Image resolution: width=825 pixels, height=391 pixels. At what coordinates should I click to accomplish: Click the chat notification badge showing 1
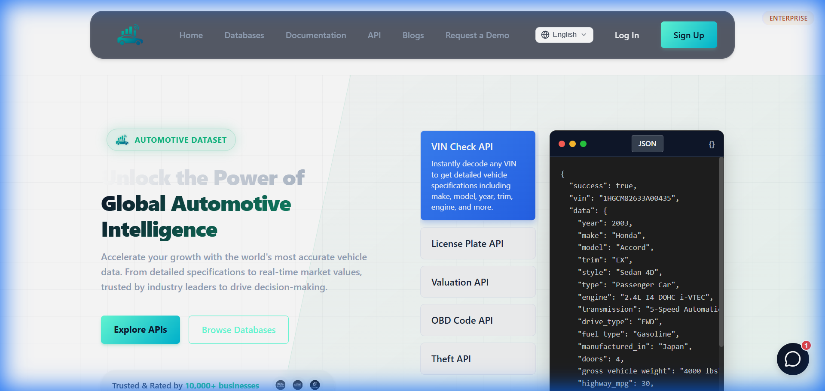pyautogui.click(x=806, y=345)
